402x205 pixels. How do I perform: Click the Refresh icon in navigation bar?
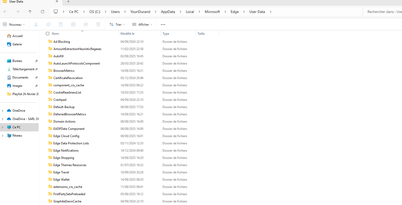pos(43,12)
